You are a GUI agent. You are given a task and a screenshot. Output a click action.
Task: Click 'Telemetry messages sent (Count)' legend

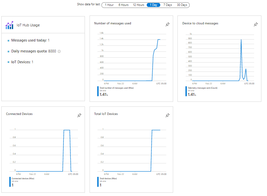[x=203, y=88]
